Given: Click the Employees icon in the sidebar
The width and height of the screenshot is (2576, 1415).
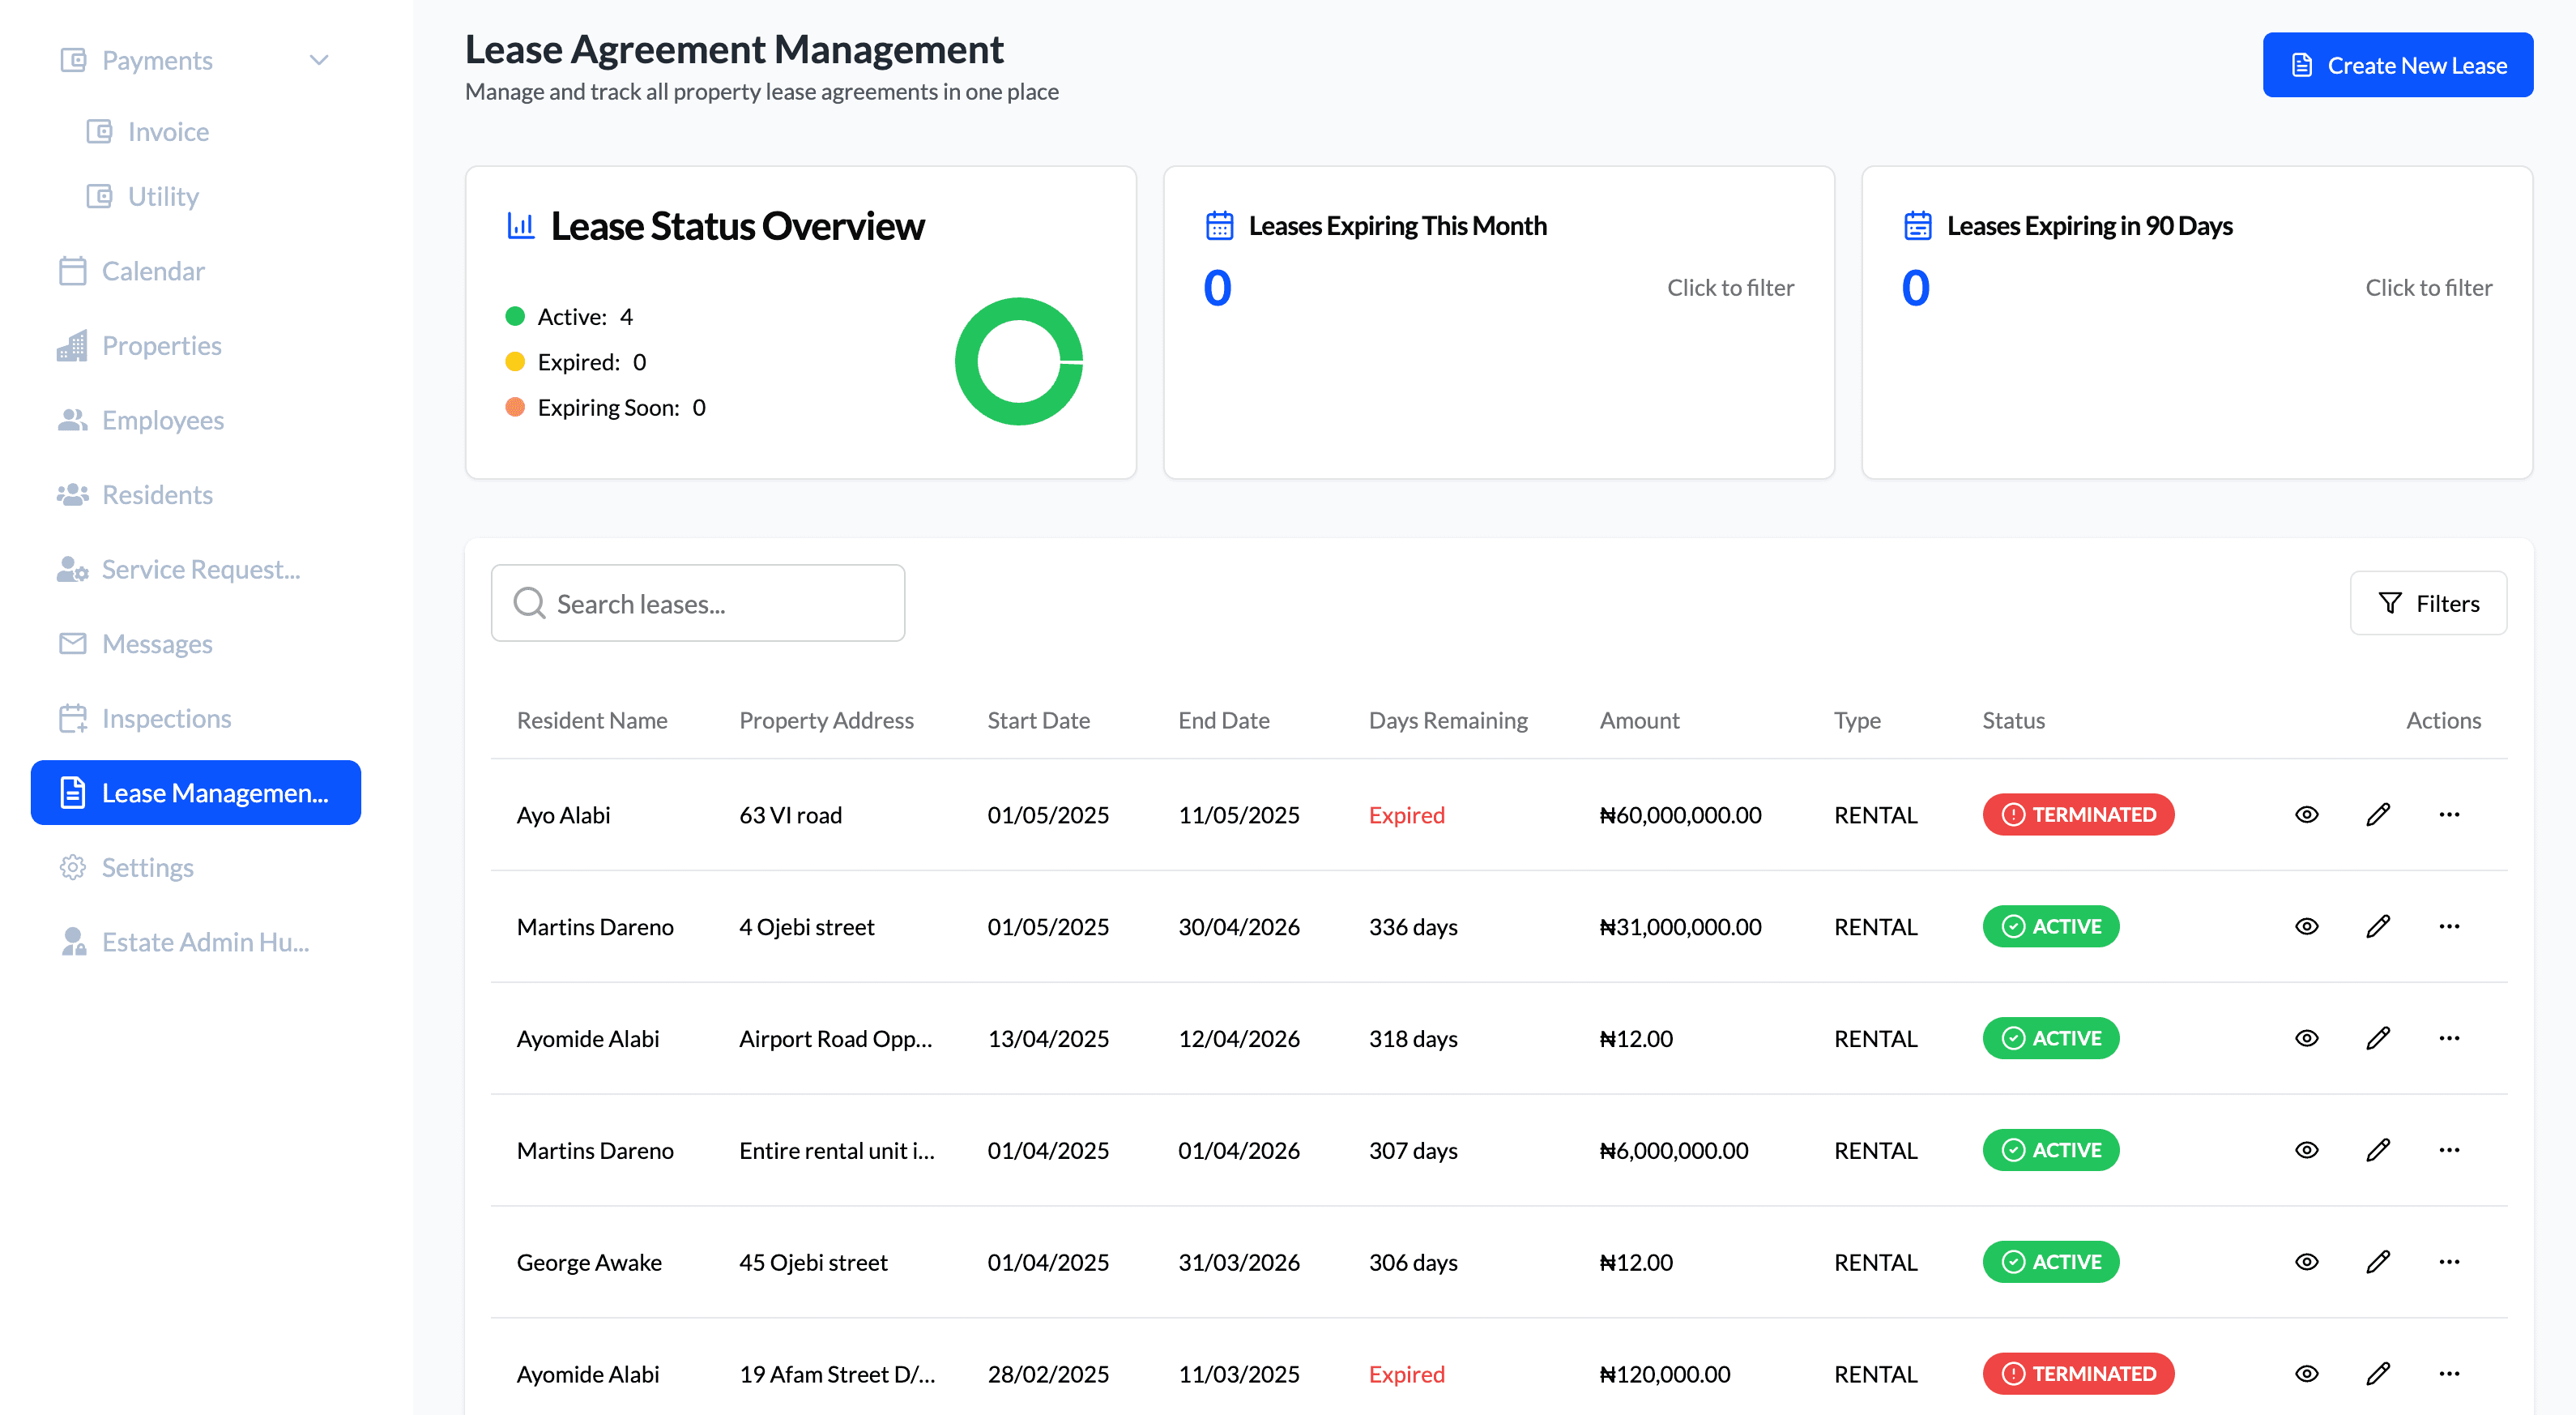Looking at the screenshot, I should [72, 419].
